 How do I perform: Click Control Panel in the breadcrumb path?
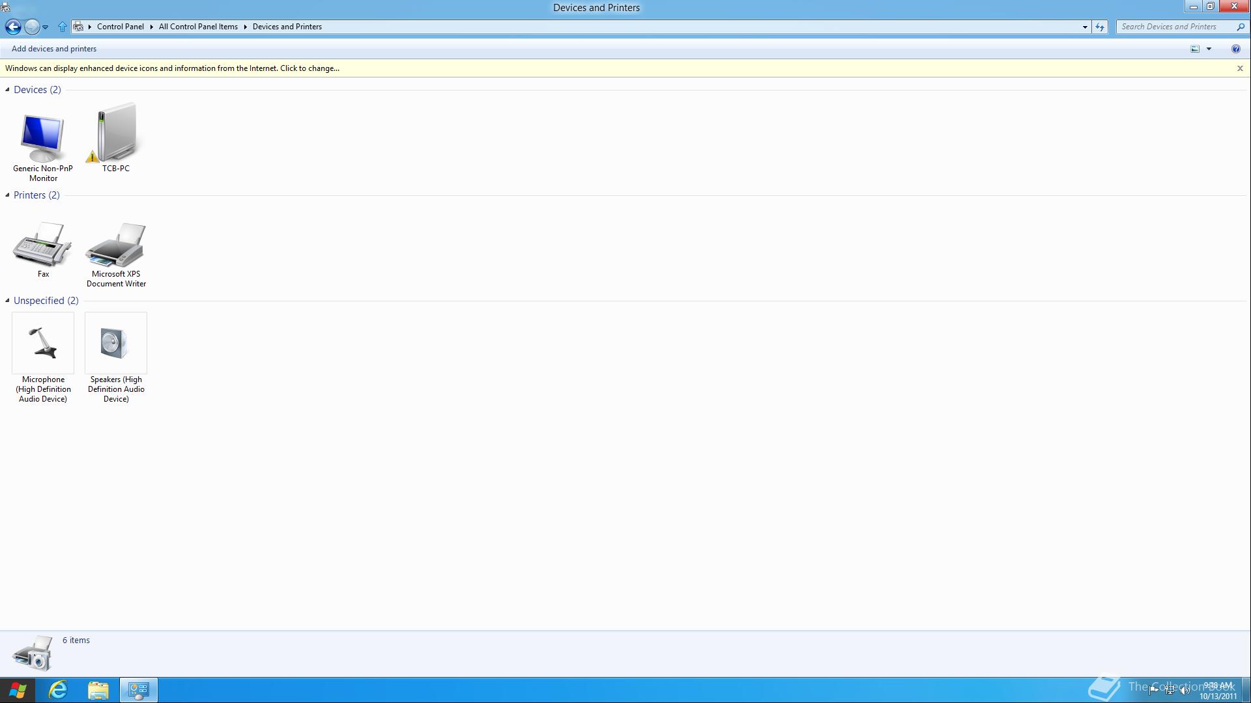(120, 27)
